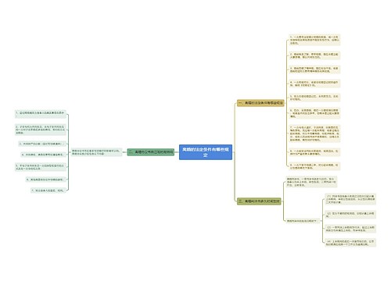Viewport: 391px width, 281px height.
Task: Click olive sub-item labeled (1)
Action: pyautogui.click(x=350, y=199)
